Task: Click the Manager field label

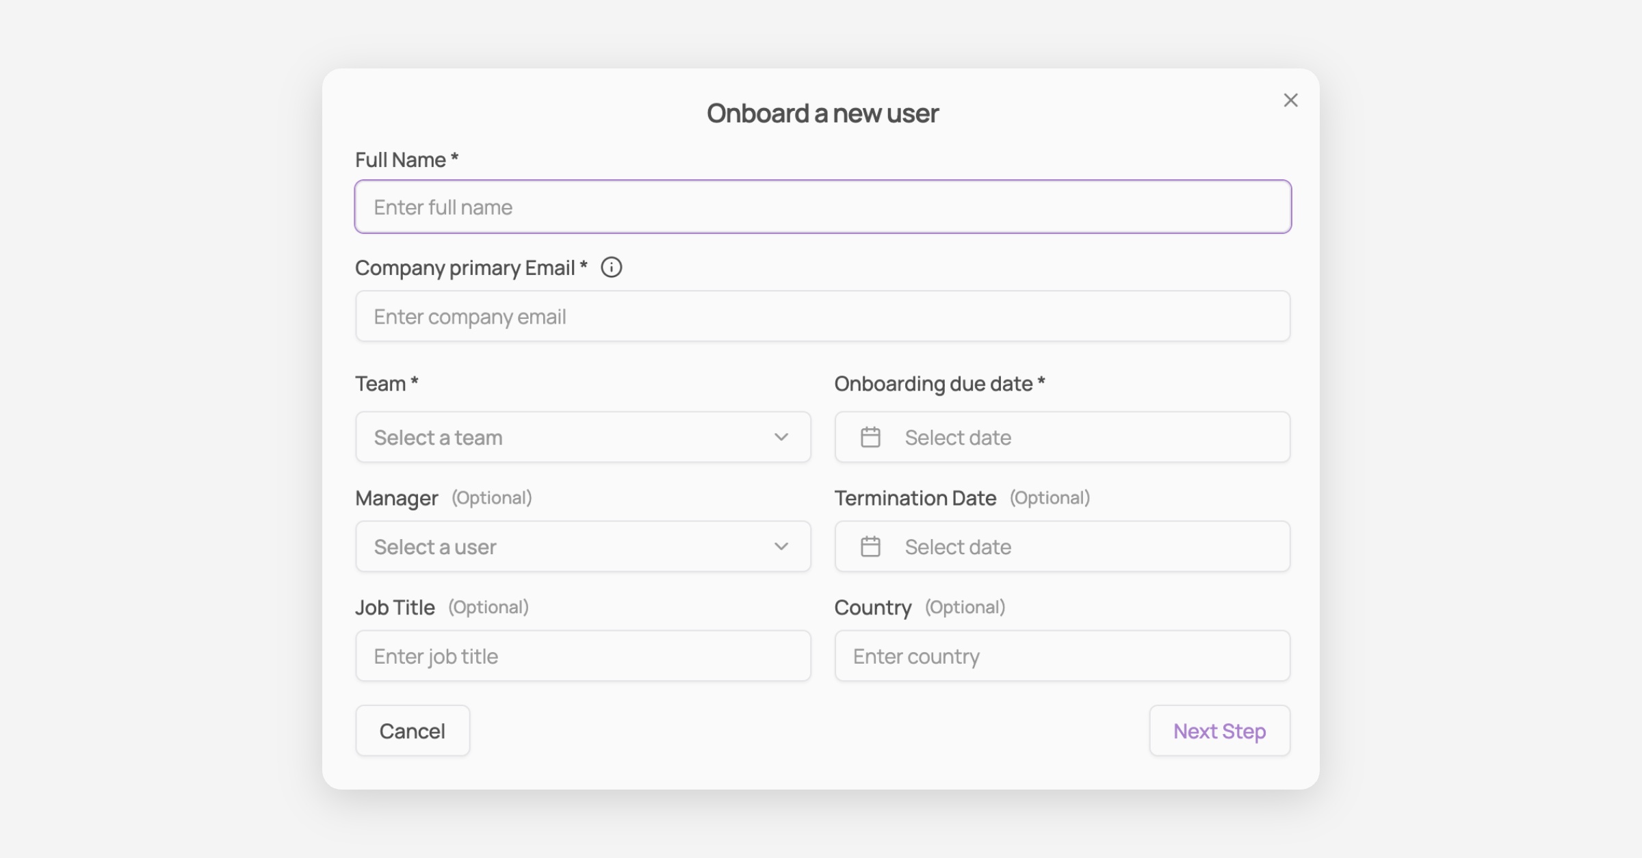Action: point(397,498)
